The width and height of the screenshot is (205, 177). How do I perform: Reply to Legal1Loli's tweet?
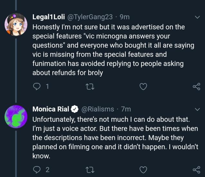point(37,87)
